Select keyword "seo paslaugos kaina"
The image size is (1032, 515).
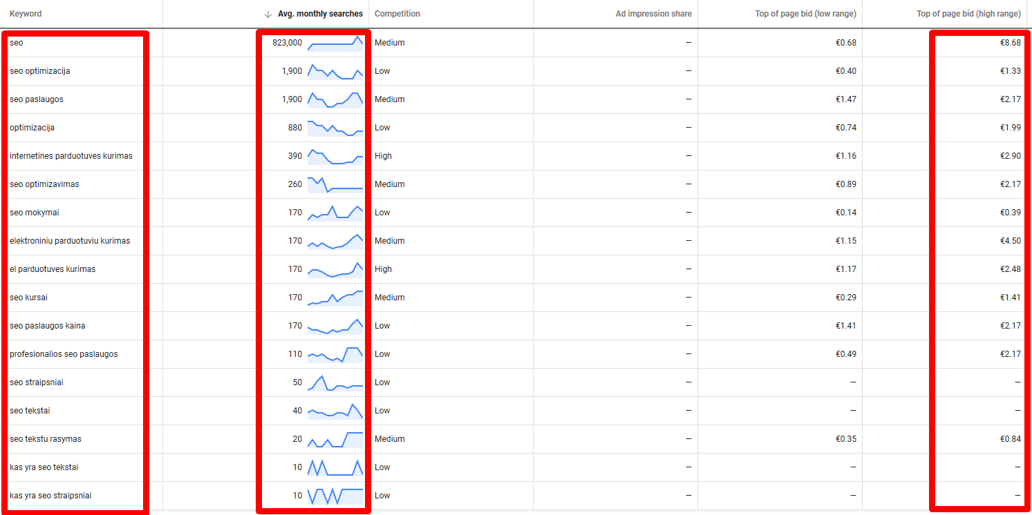click(48, 326)
